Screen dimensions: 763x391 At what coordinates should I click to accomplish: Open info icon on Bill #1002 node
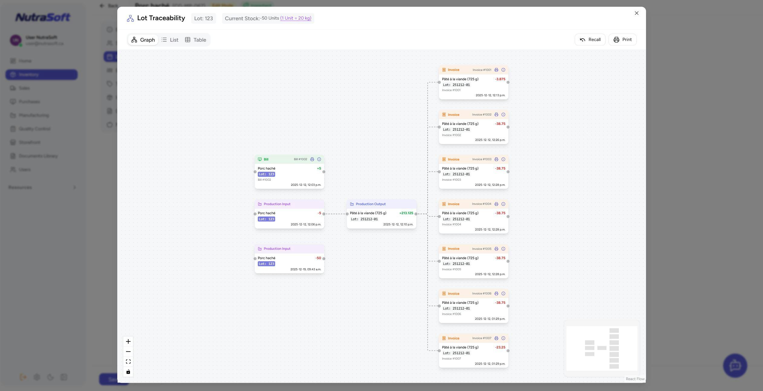pyautogui.click(x=319, y=159)
